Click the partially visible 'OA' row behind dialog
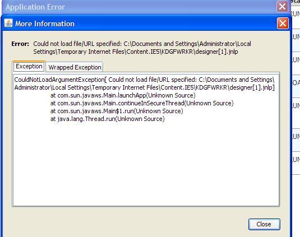 [x=296, y=83]
